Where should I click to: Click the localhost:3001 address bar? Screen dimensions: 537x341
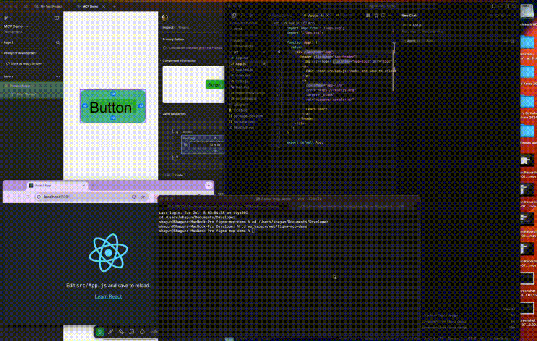(x=84, y=197)
